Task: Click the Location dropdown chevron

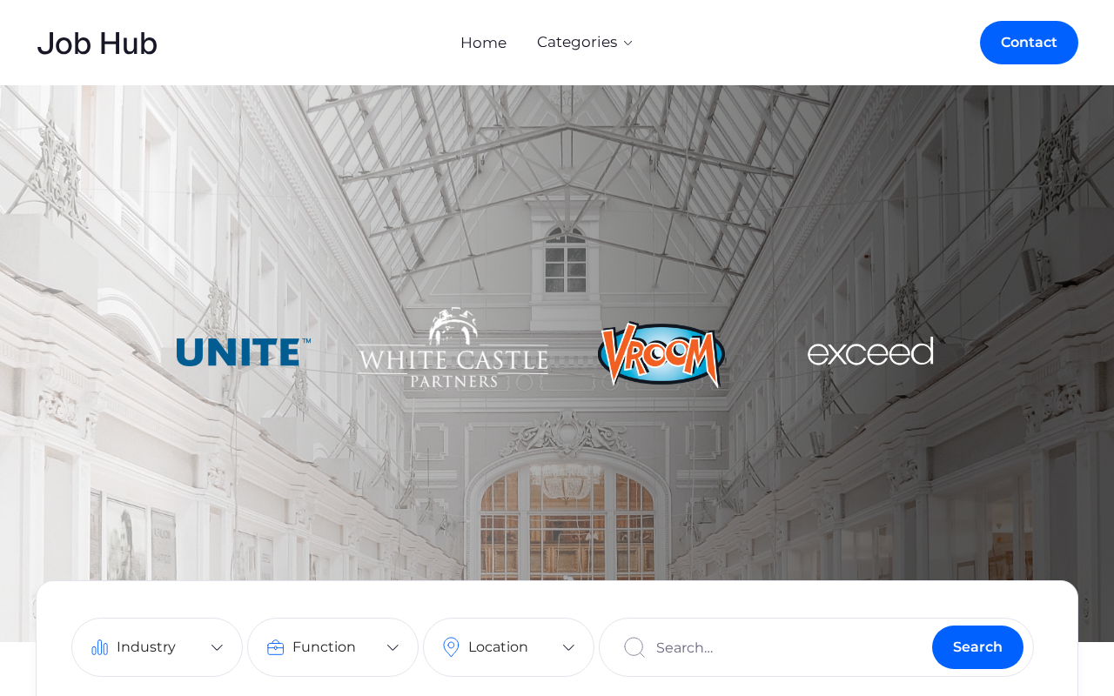Action: [x=569, y=647]
